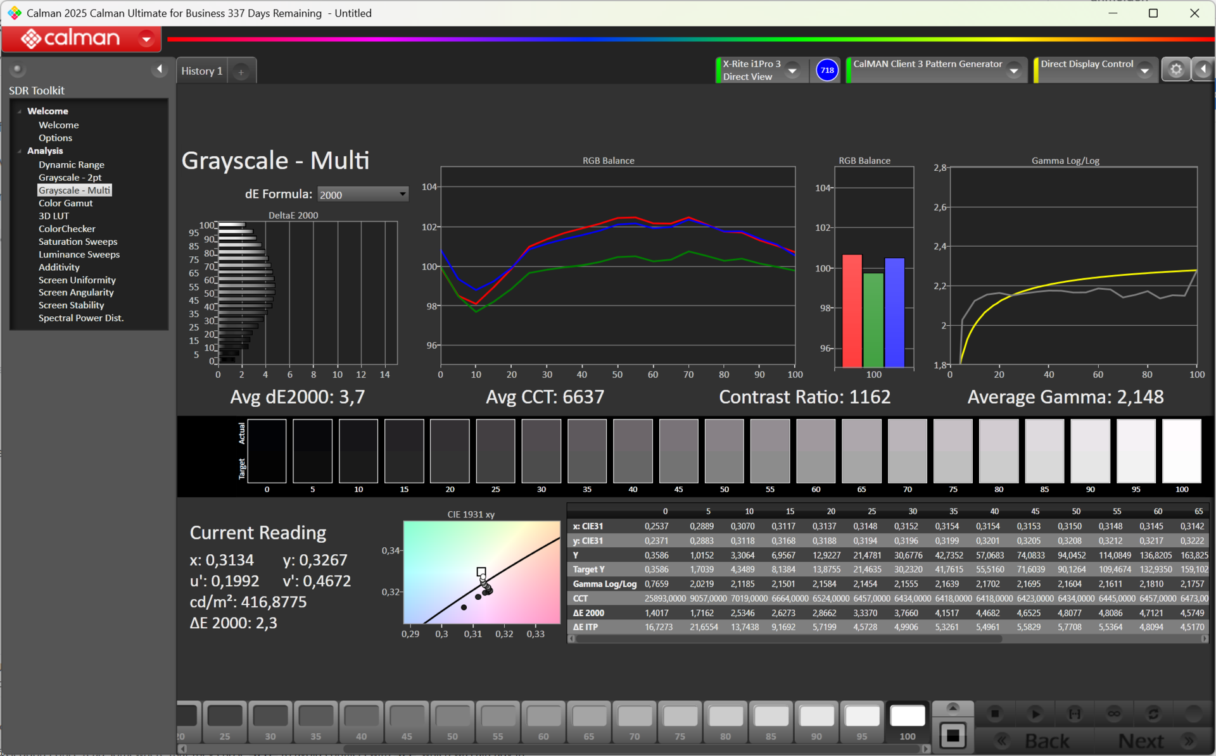Click the stop measurement icon
The image size is (1216, 756).
point(995,714)
